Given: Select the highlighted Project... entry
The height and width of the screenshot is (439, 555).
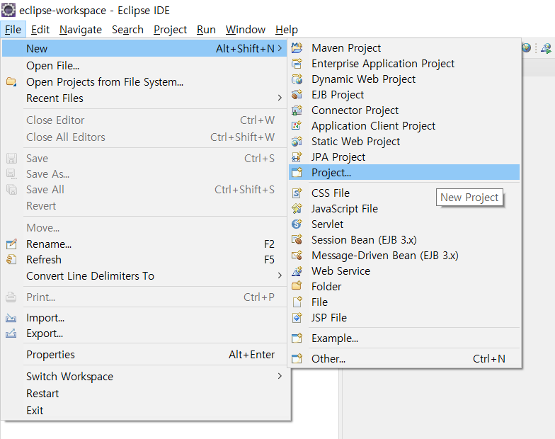Looking at the screenshot, I should click(404, 173).
